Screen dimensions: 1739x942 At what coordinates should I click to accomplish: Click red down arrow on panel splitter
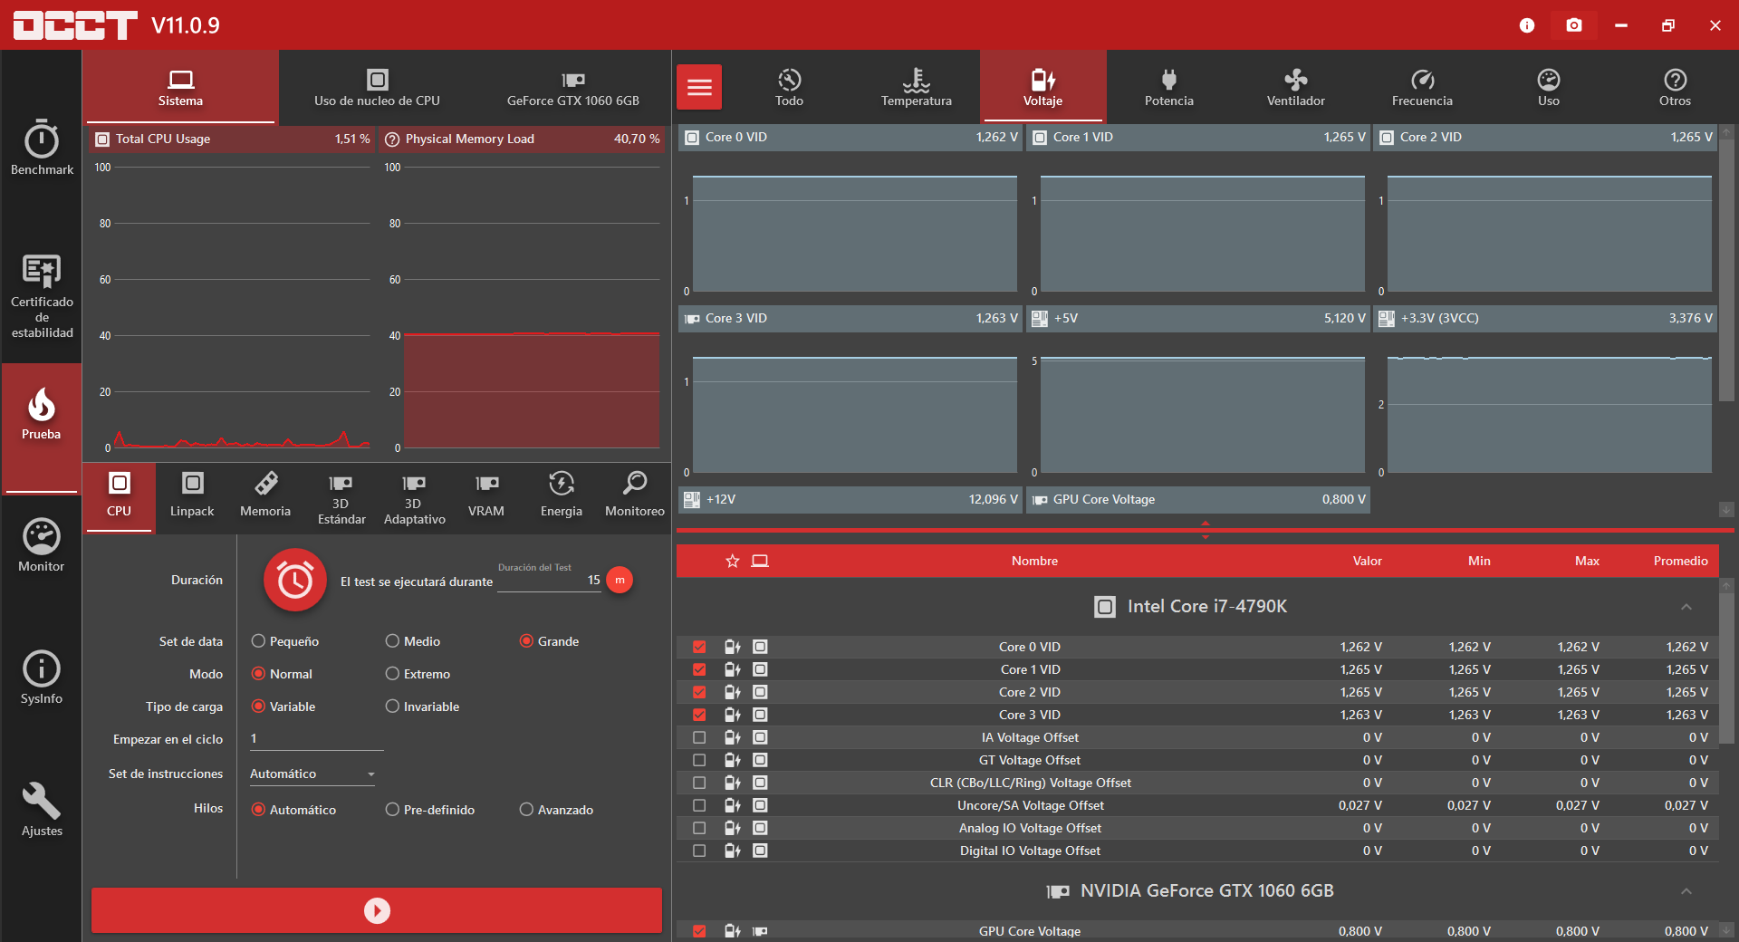[1206, 537]
